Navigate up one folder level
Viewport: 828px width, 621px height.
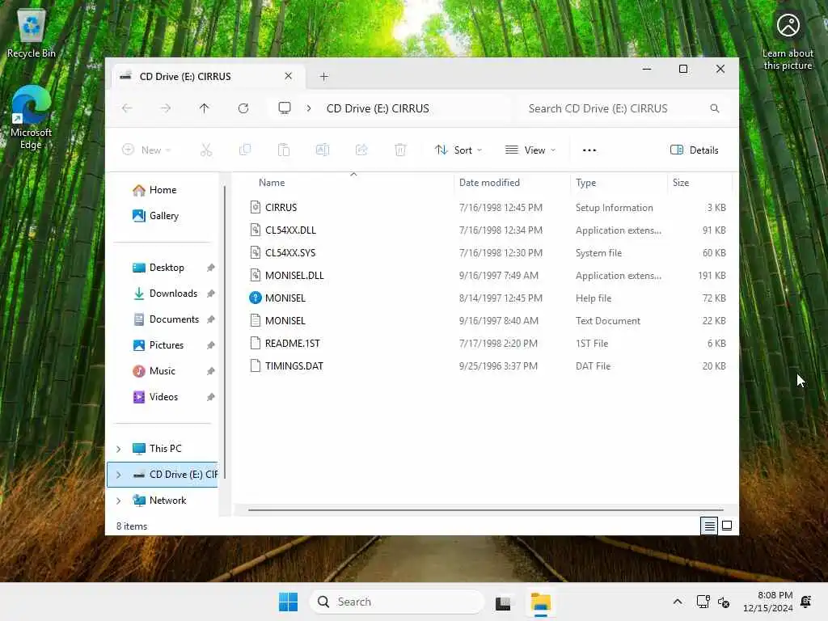pos(205,108)
